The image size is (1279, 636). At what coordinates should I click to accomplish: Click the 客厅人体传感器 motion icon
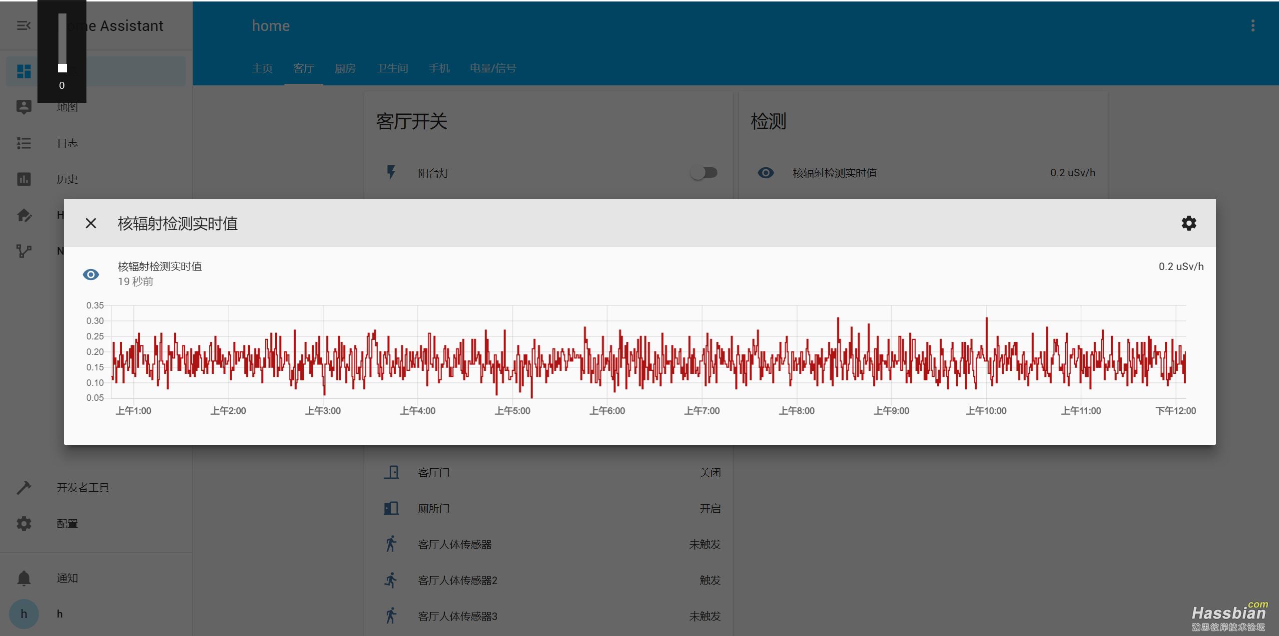click(391, 544)
